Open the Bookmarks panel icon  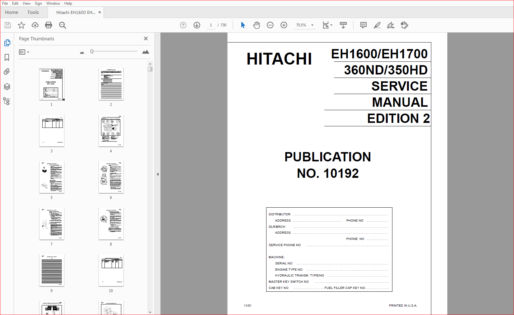pyautogui.click(x=7, y=57)
